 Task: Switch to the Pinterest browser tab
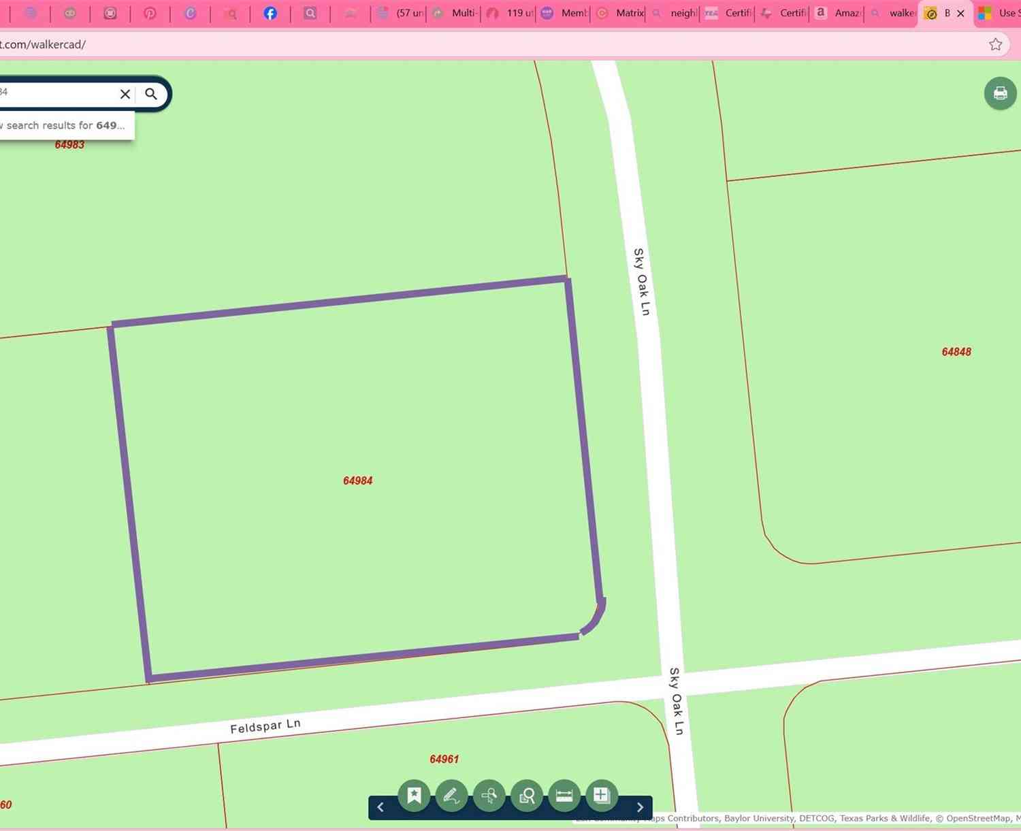pos(150,13)
